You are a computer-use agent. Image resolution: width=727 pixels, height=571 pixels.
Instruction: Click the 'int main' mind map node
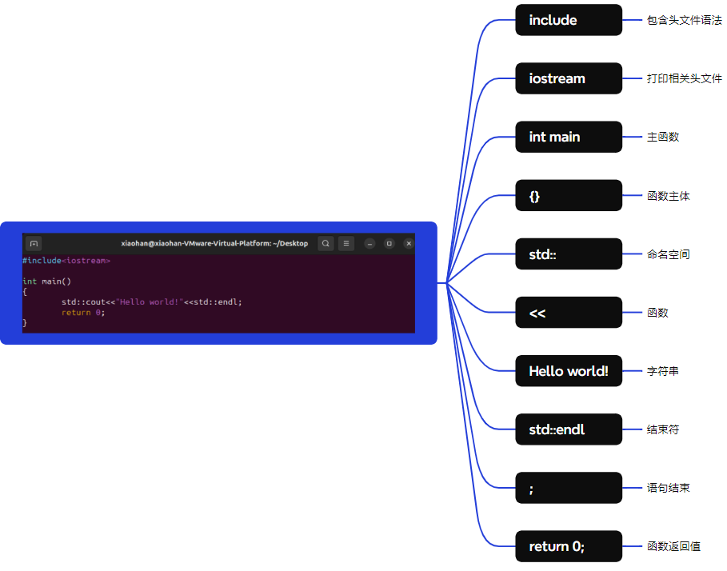[568, 137]
